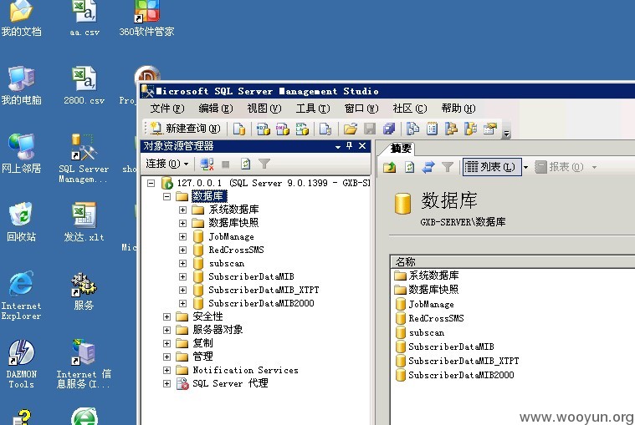Open the 工具 menu
Screen dimensions: 635x425
pyautogui.click(x=313, y=109)
